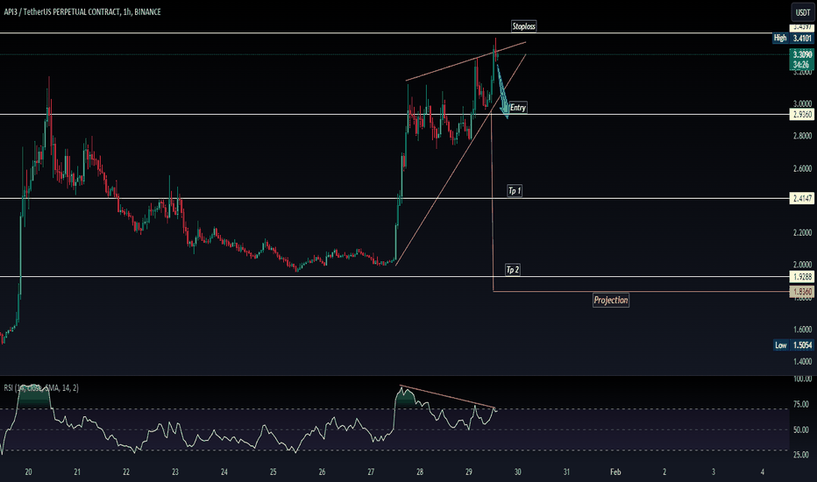The image size is (817, 482).
Task: Click the 2.6000 price axis value
Action: pos(802,168)
